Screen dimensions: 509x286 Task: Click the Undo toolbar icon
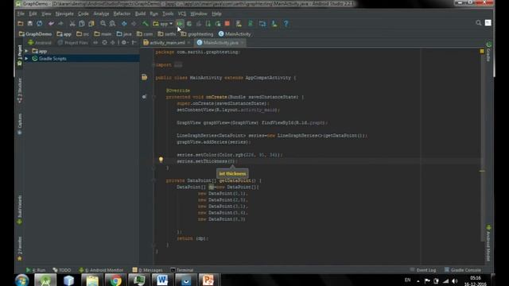pyautogui.click(x=51, y=24)
